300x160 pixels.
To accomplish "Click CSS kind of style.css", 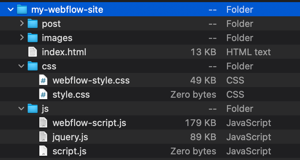I will click(x=235, y=95).
